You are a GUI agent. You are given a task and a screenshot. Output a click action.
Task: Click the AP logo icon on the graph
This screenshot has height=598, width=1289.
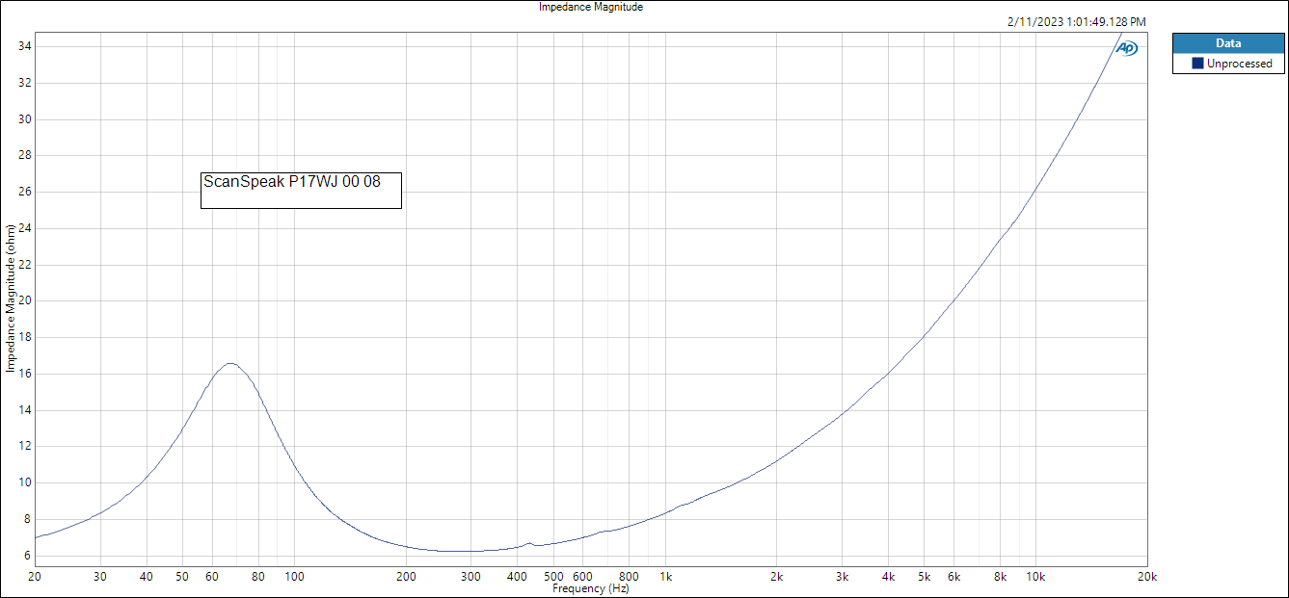point(1127,48)
